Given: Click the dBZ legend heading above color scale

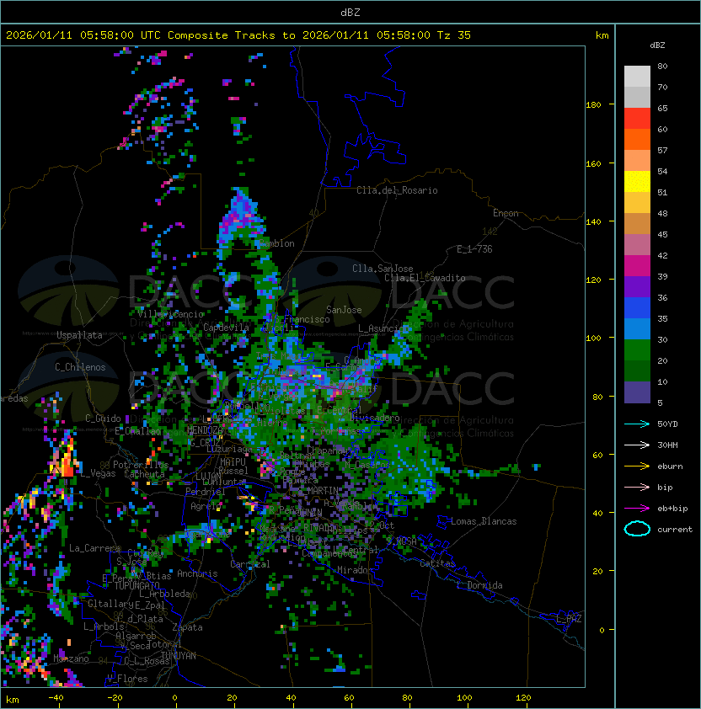Looking at the screenshot, I should pos(657,45).
